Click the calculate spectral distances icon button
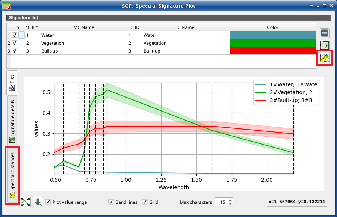Screen dimensions: 337x217 [x=325, y=58]
